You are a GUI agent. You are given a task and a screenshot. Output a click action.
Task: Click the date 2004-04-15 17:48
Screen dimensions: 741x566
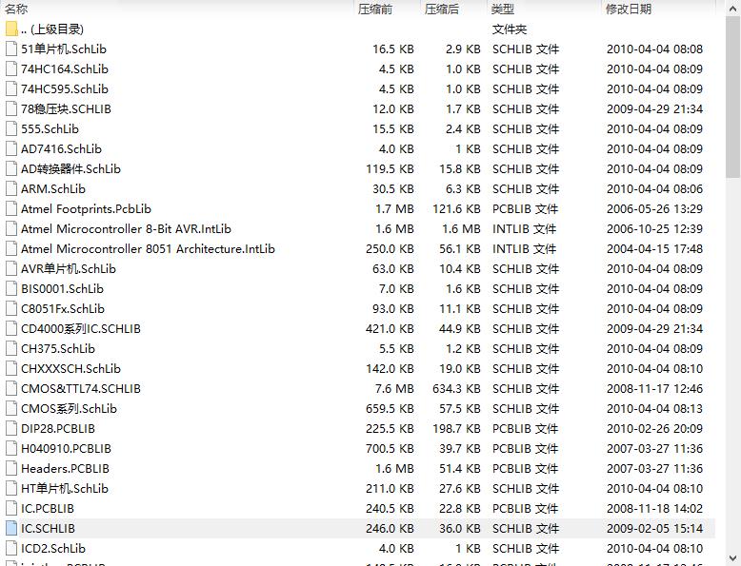(x=654, y=249)
